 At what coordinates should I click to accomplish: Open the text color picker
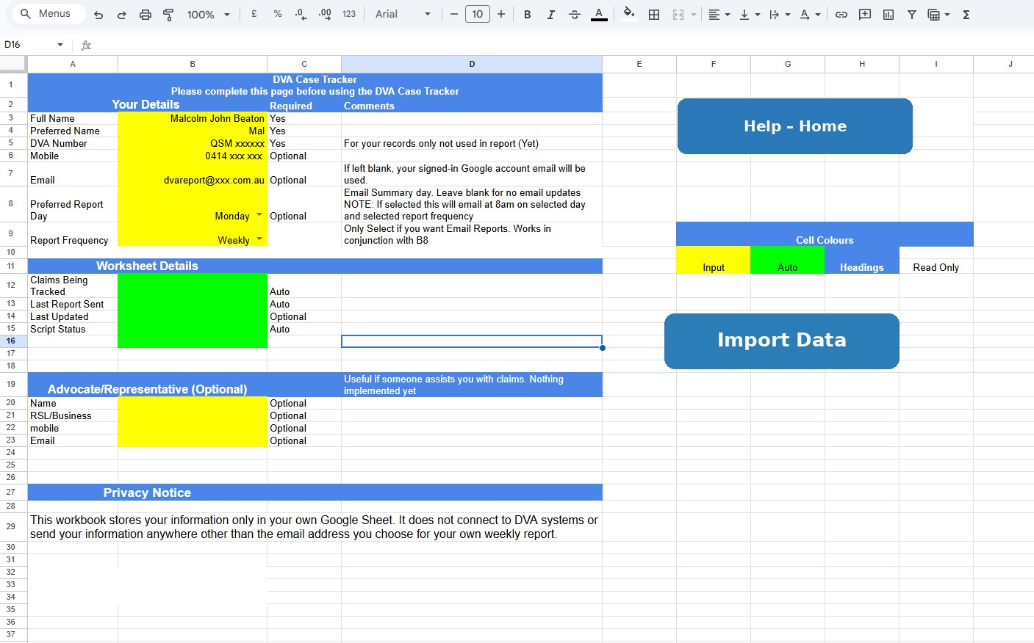coord(599,14)
